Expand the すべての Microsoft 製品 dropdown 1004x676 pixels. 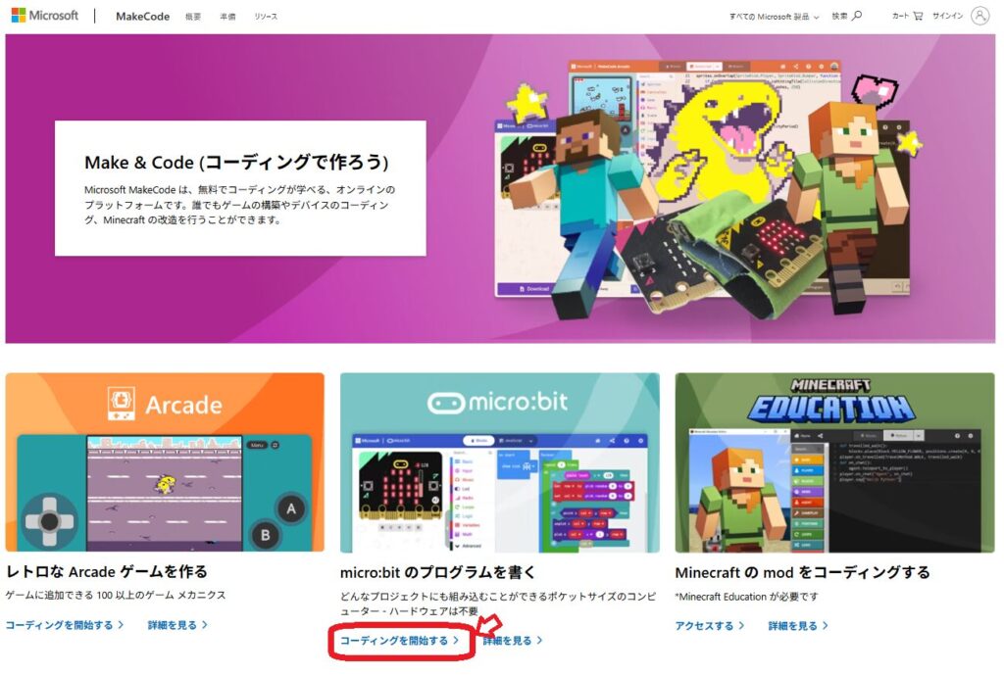click(x=774, y=17)
